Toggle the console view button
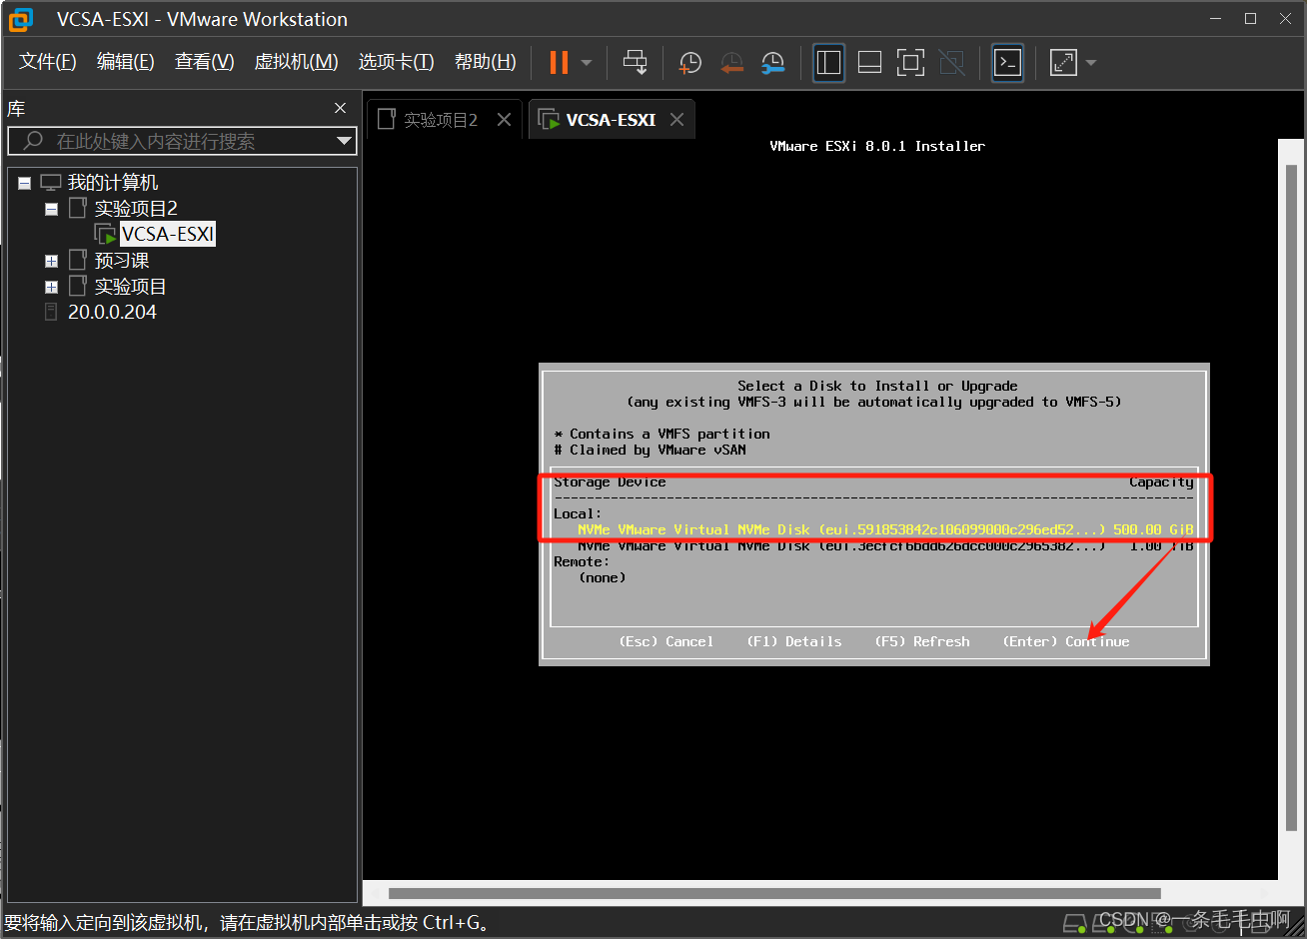This screenshot has width=1307, height=939. point(1007,63)
